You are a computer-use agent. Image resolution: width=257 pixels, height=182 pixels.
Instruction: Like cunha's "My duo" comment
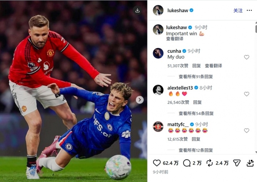click(247, 57)
